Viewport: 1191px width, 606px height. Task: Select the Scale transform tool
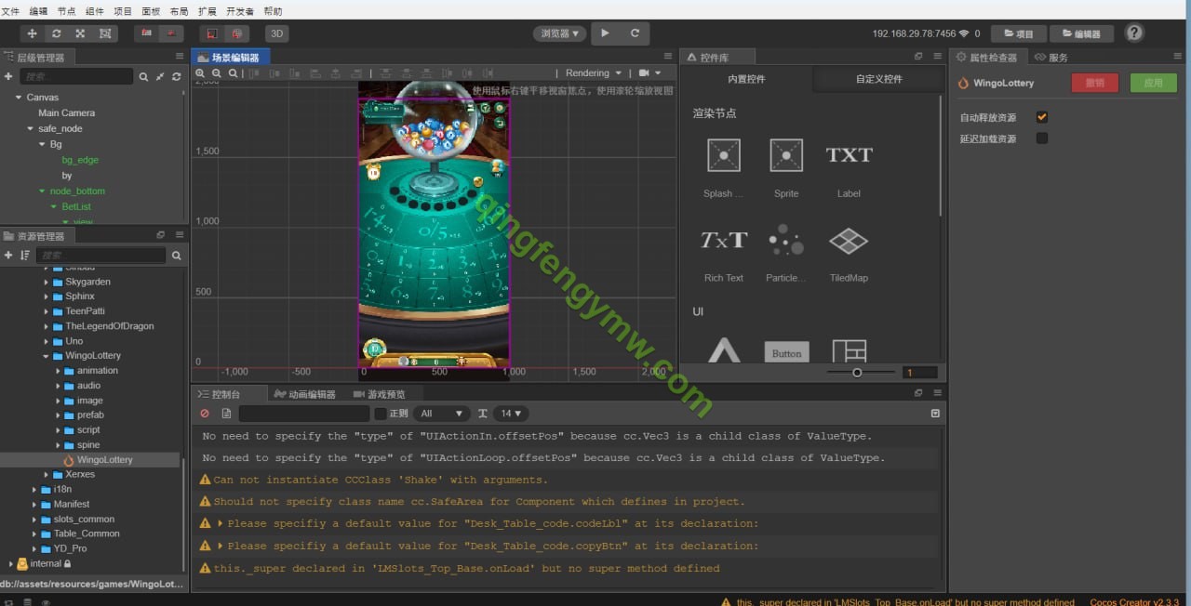81,33
